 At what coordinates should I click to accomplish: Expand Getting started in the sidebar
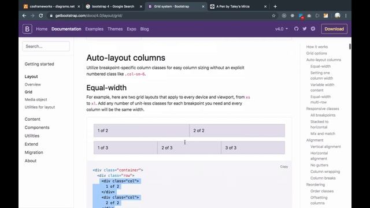pos(39,64)
